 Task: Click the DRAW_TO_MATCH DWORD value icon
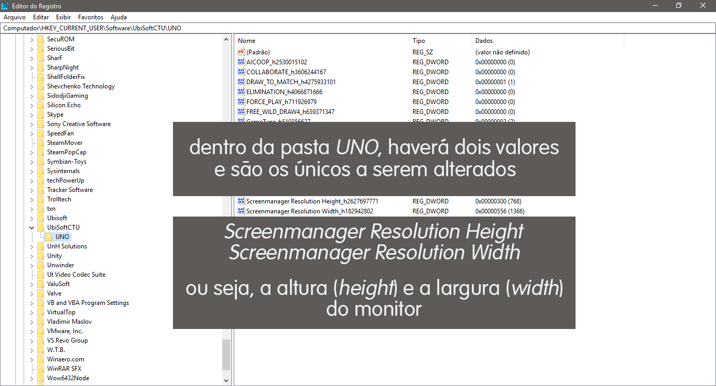[x=241, y=82]
